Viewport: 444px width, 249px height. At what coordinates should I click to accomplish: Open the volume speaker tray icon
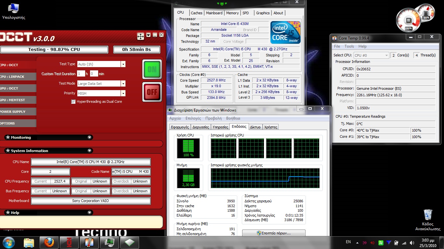tap(412, 243)
